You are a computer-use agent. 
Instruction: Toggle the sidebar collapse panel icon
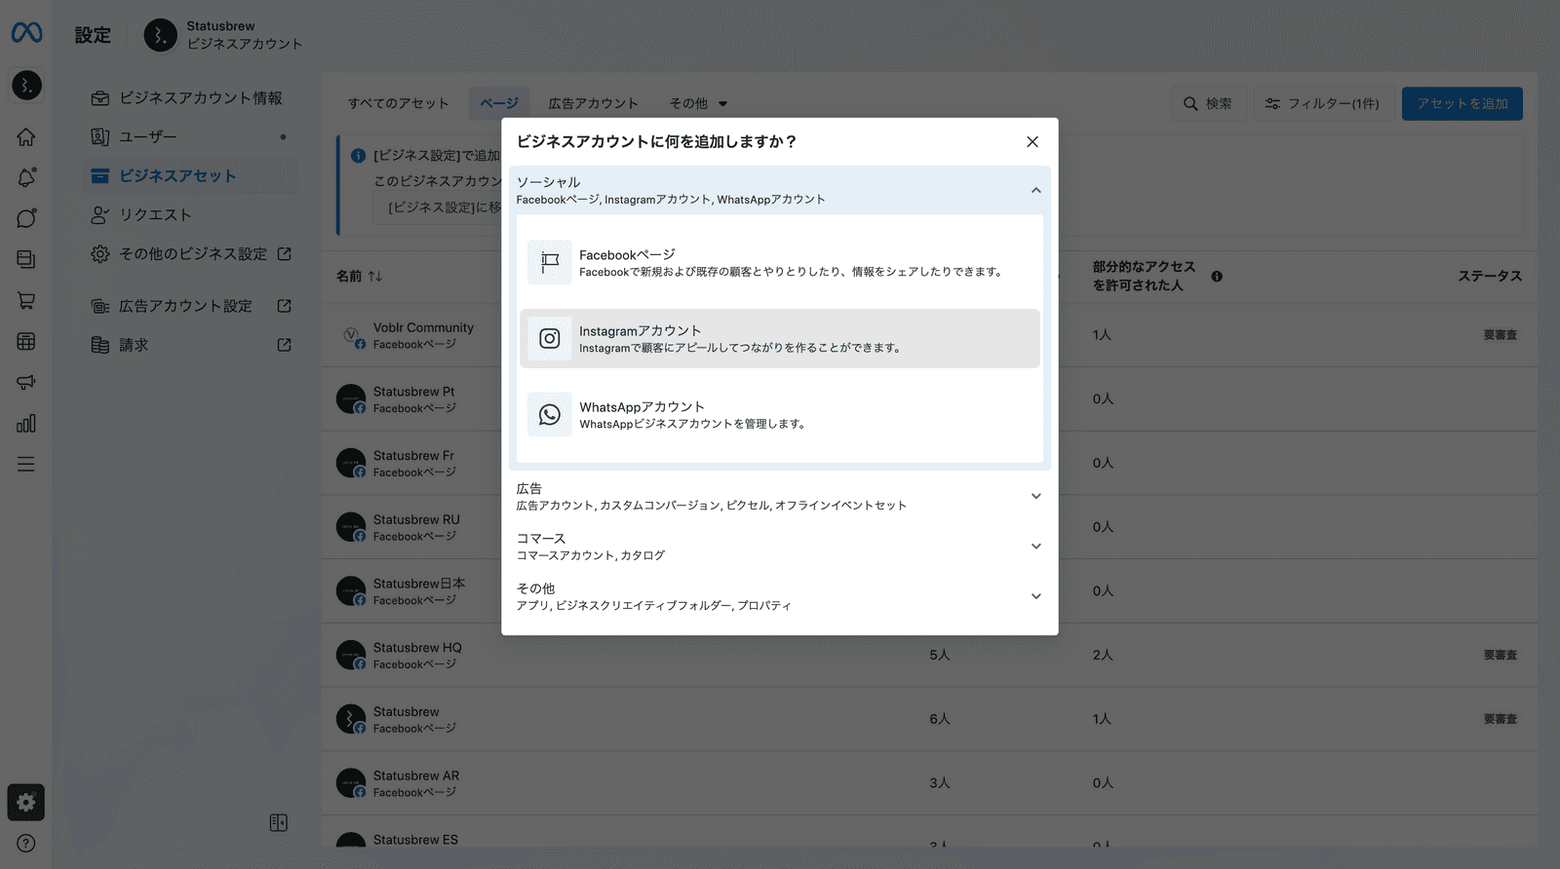click(x=278, y=823)
